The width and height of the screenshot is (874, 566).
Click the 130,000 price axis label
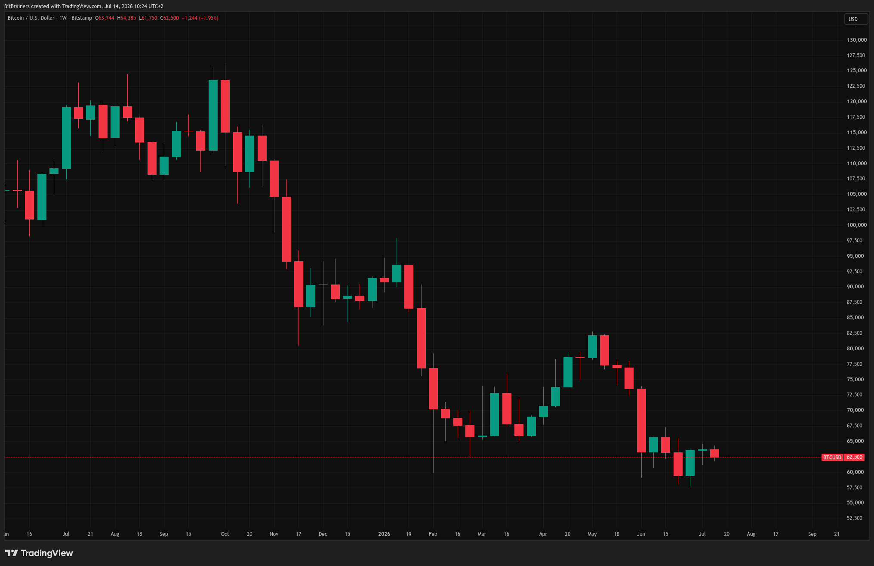(x=856, y=40)
